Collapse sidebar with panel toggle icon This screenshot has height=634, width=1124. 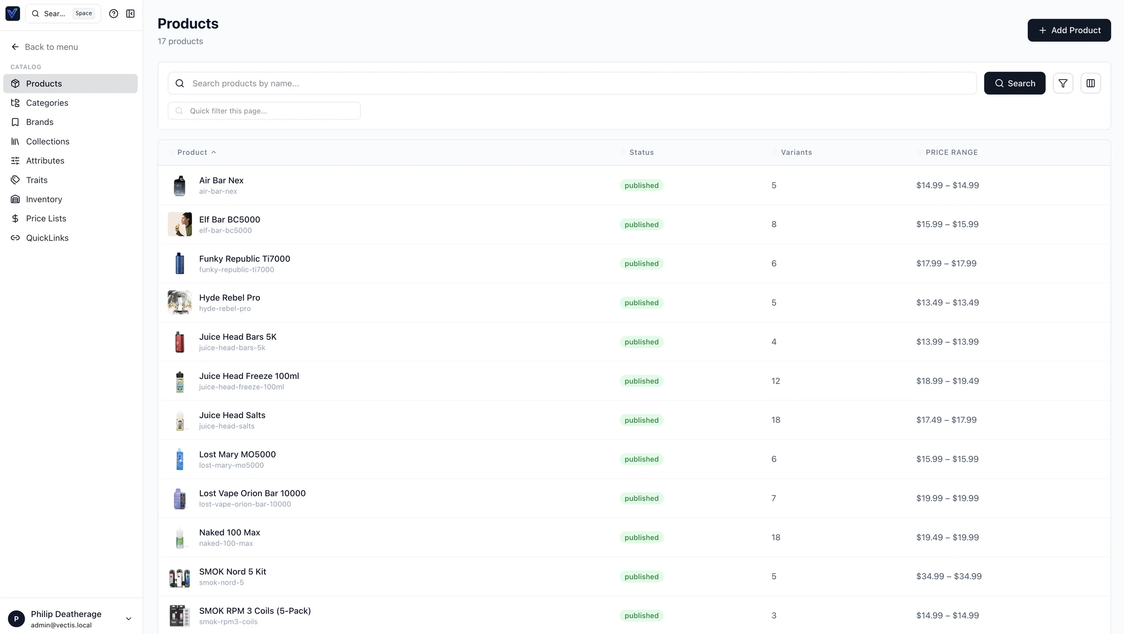[x=130, y=14]
